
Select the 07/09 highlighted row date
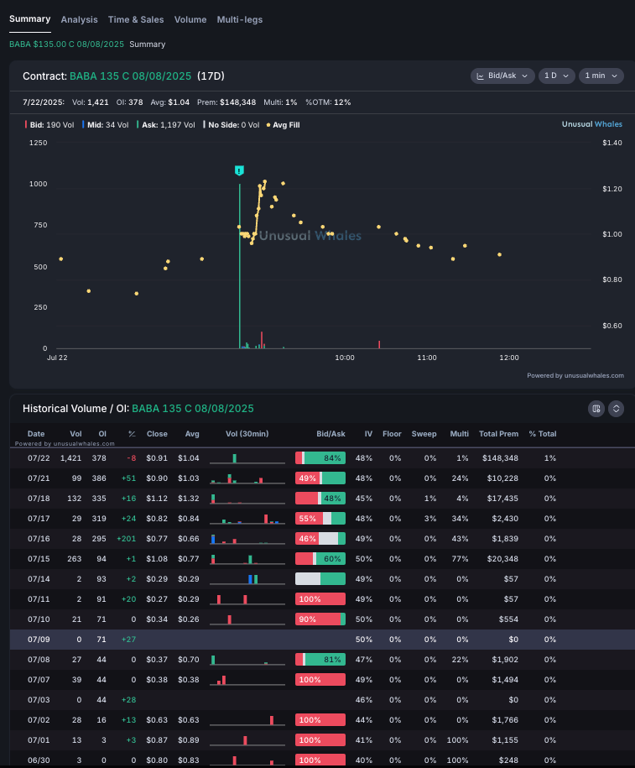click(x=39, y=640)
